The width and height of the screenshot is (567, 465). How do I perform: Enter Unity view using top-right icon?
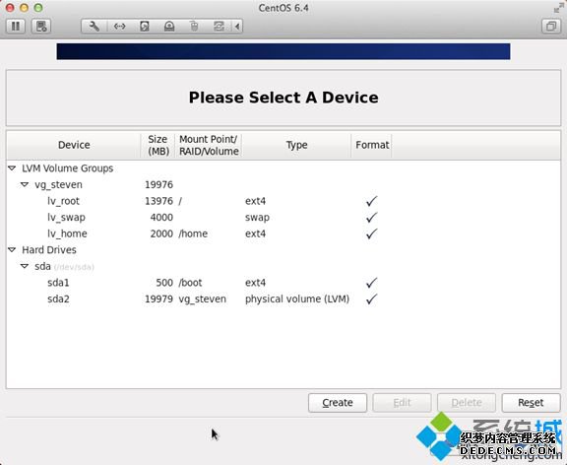(x=550, y=26)
